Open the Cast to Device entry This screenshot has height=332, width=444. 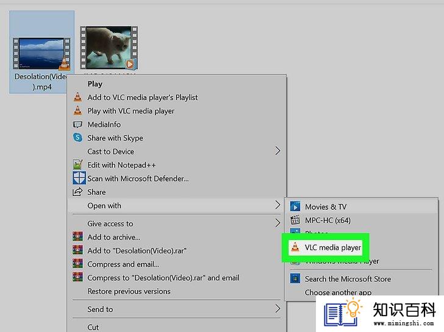coord(111,152)
